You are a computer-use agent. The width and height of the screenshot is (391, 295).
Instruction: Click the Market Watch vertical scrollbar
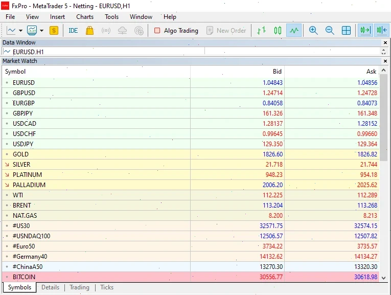pos(383,118)
